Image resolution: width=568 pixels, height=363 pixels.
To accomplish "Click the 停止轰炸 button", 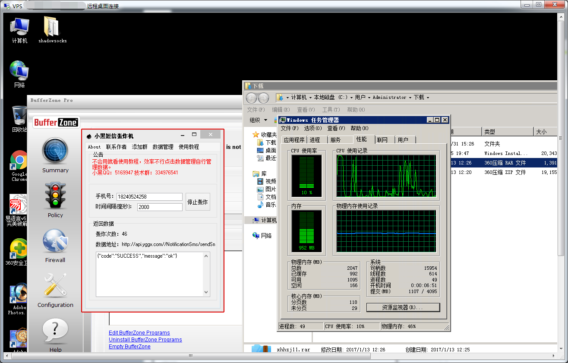I will point(198,202).
